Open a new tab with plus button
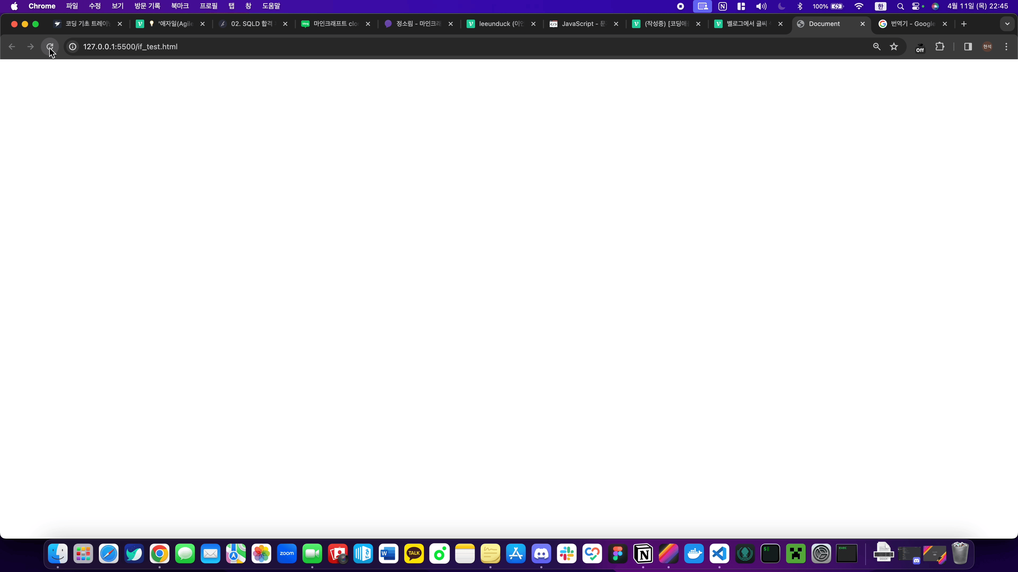Image resolution: width=1018 pixels, height=572 pixels. (x=964, y=24)
